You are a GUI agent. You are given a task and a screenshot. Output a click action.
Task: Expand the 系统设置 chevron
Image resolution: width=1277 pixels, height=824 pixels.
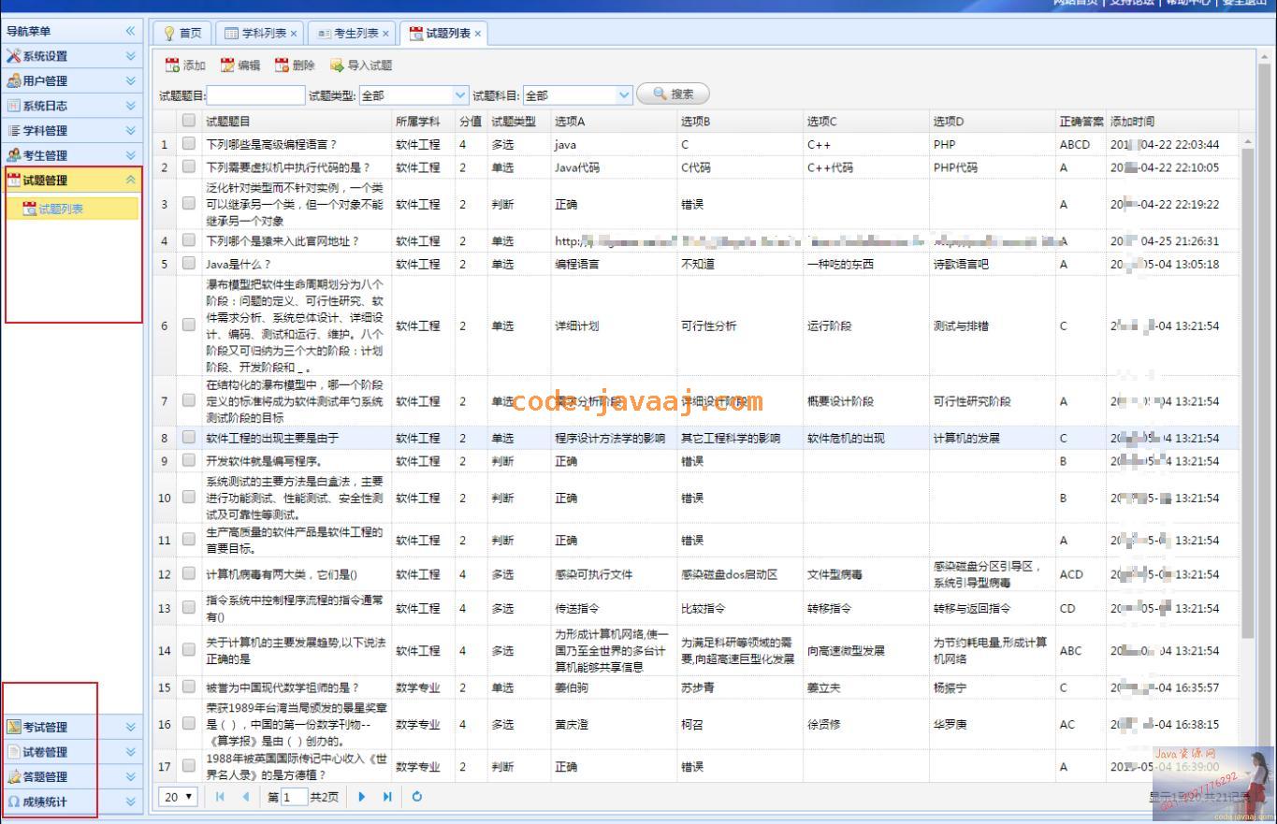click(131, 56)
